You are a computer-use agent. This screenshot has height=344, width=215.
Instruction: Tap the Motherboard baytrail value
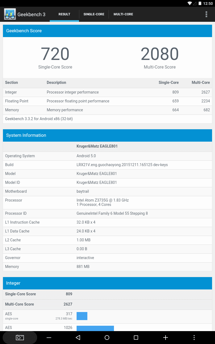83,191
